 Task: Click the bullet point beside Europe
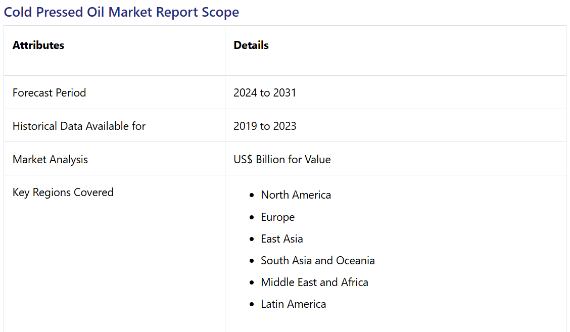252,218
